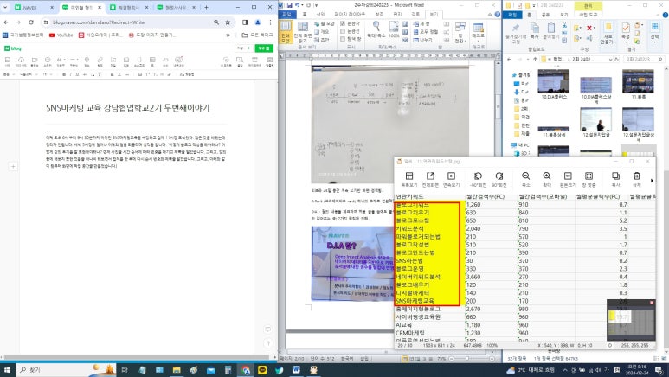Screen dimensions: 669x377
Task: Open KakaoTalk from the taskbar
Action: pos(262,370)
